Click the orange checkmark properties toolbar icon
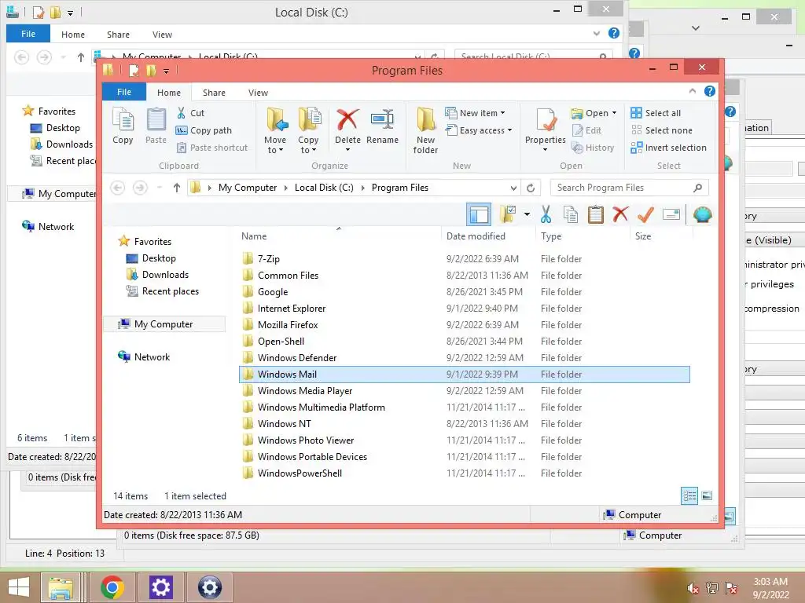This screenshot has height=603, width=805. pos(645,214)
